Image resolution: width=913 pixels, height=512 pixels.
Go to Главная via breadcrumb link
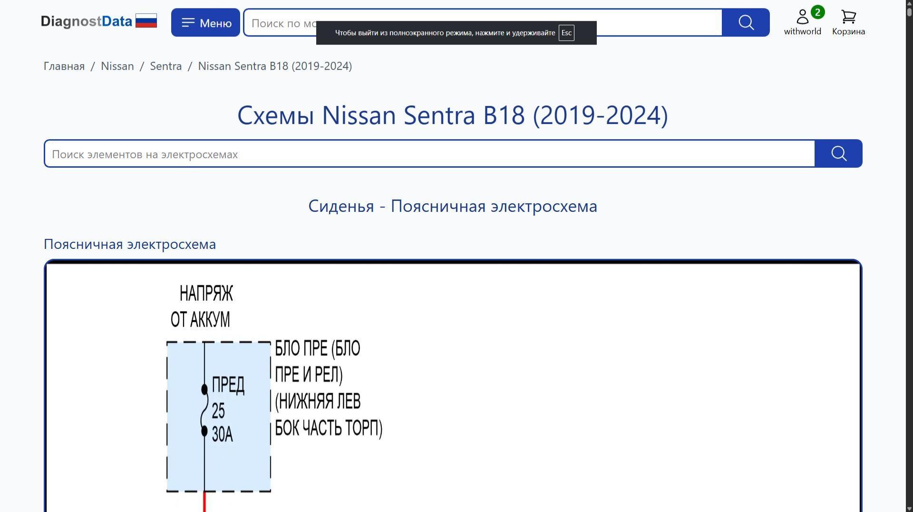coord(63,66)
